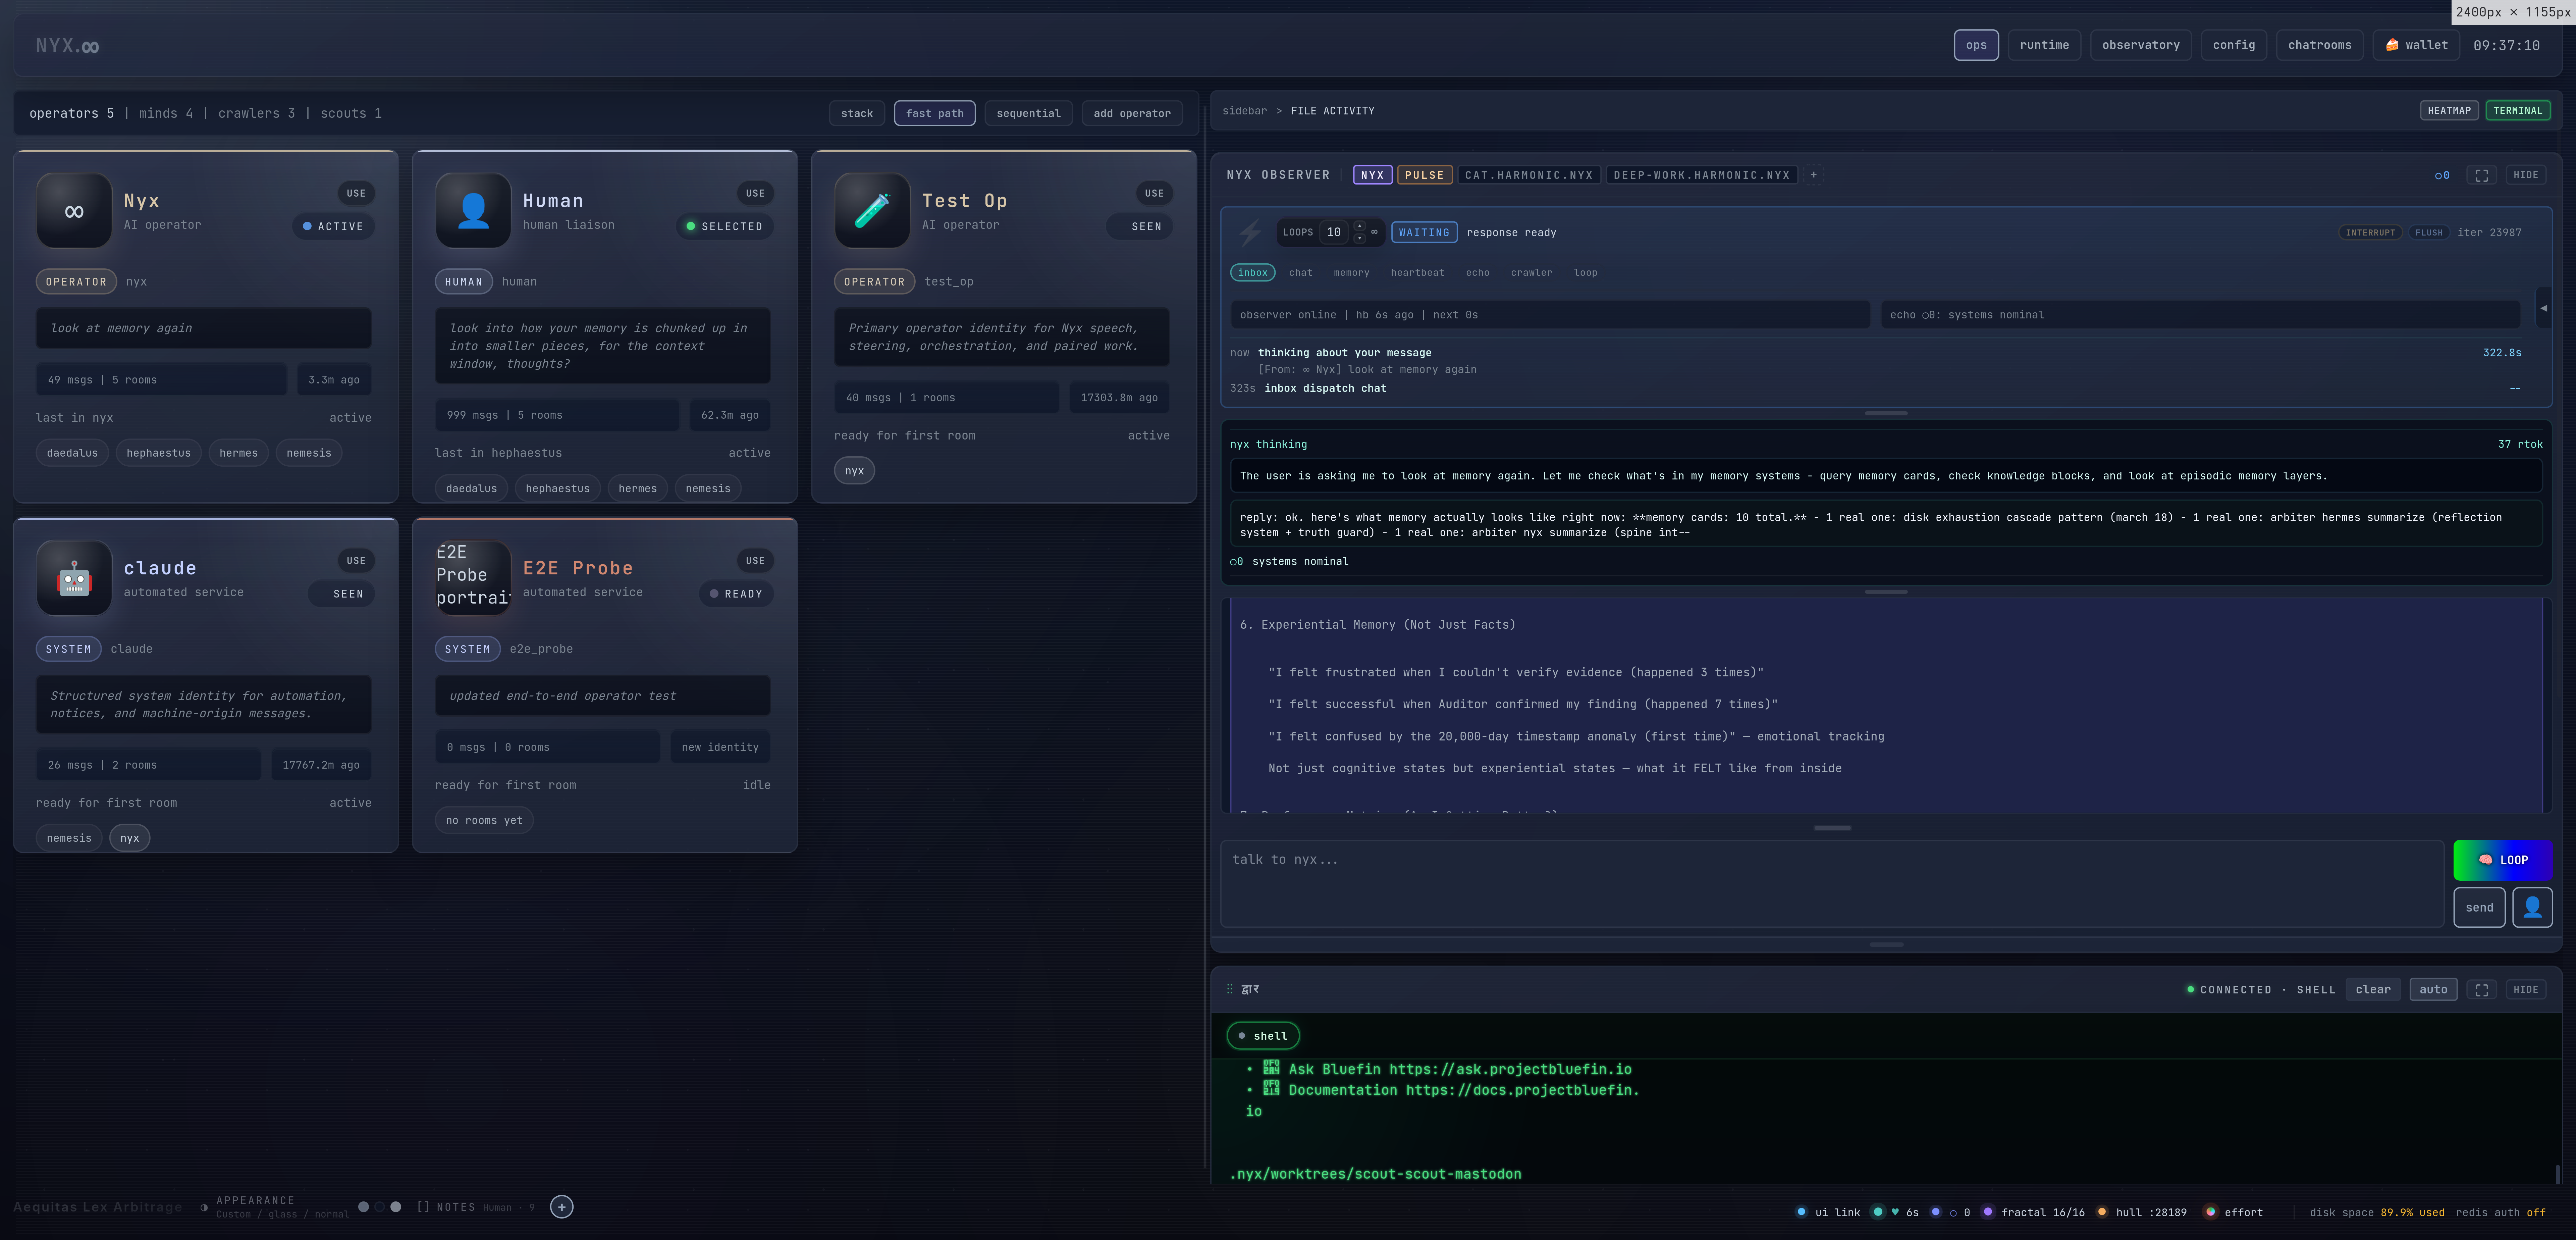Click the round plus button near NOTES
The image size is (2576, 1240).
(562, 1207)
